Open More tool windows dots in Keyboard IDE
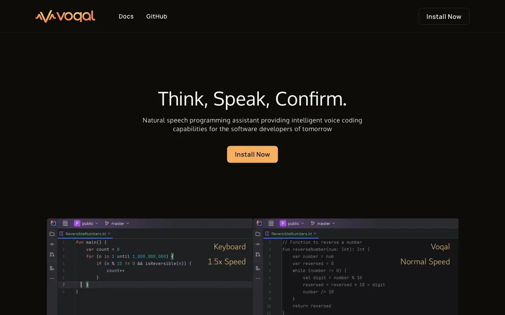 click(x=52, y=278)
